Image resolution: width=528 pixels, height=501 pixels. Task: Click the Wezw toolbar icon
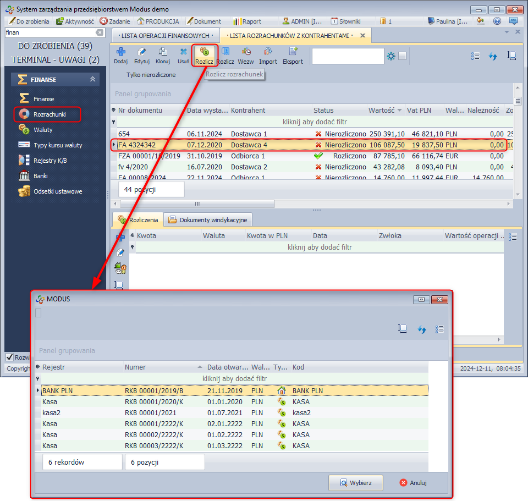tap(246, 52)
